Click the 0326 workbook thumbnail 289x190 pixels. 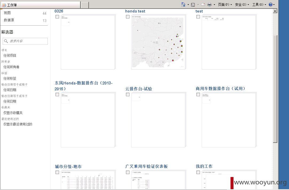[x=88, y=42]
